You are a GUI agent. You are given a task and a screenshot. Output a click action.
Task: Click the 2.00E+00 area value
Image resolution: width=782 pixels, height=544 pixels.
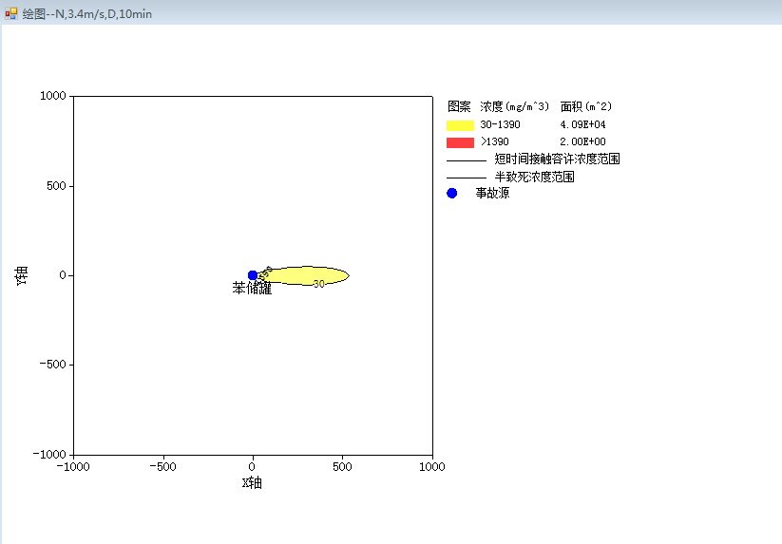click(582, 142)
